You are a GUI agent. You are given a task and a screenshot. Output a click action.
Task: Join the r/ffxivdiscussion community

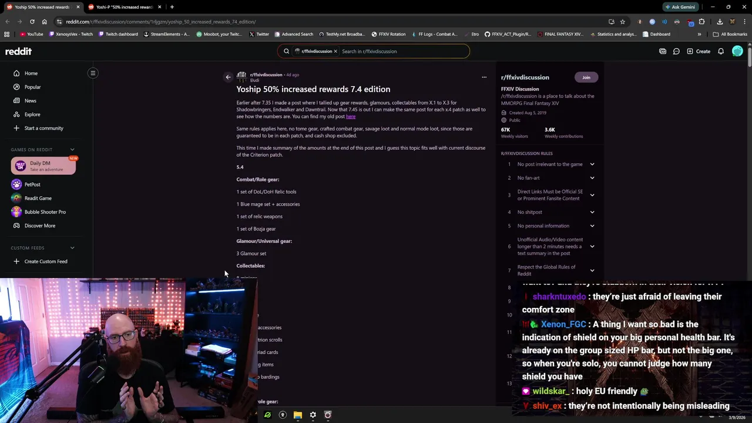(586, 77)
